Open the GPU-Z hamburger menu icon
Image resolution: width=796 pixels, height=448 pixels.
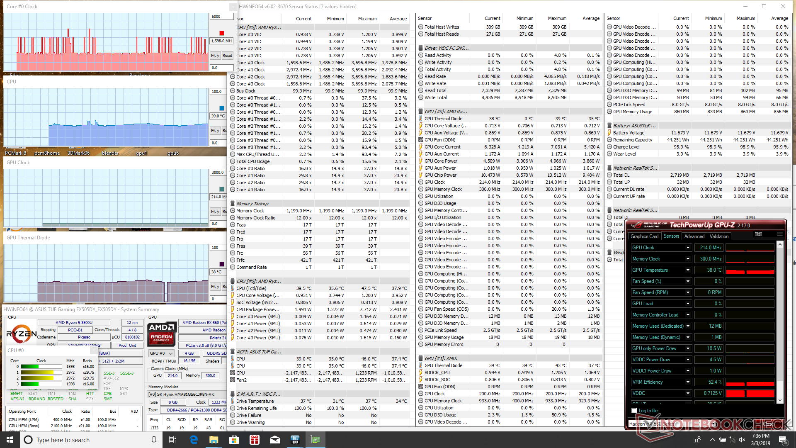pos(779,234)
